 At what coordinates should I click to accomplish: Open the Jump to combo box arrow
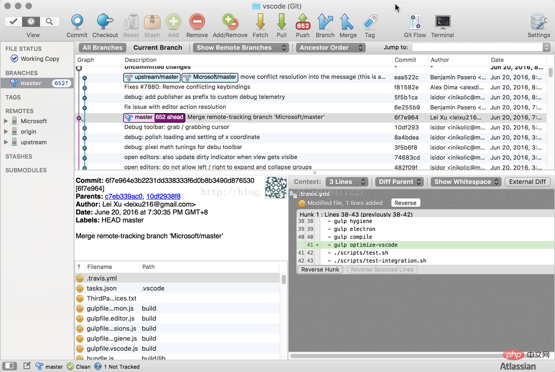(546, 47)
